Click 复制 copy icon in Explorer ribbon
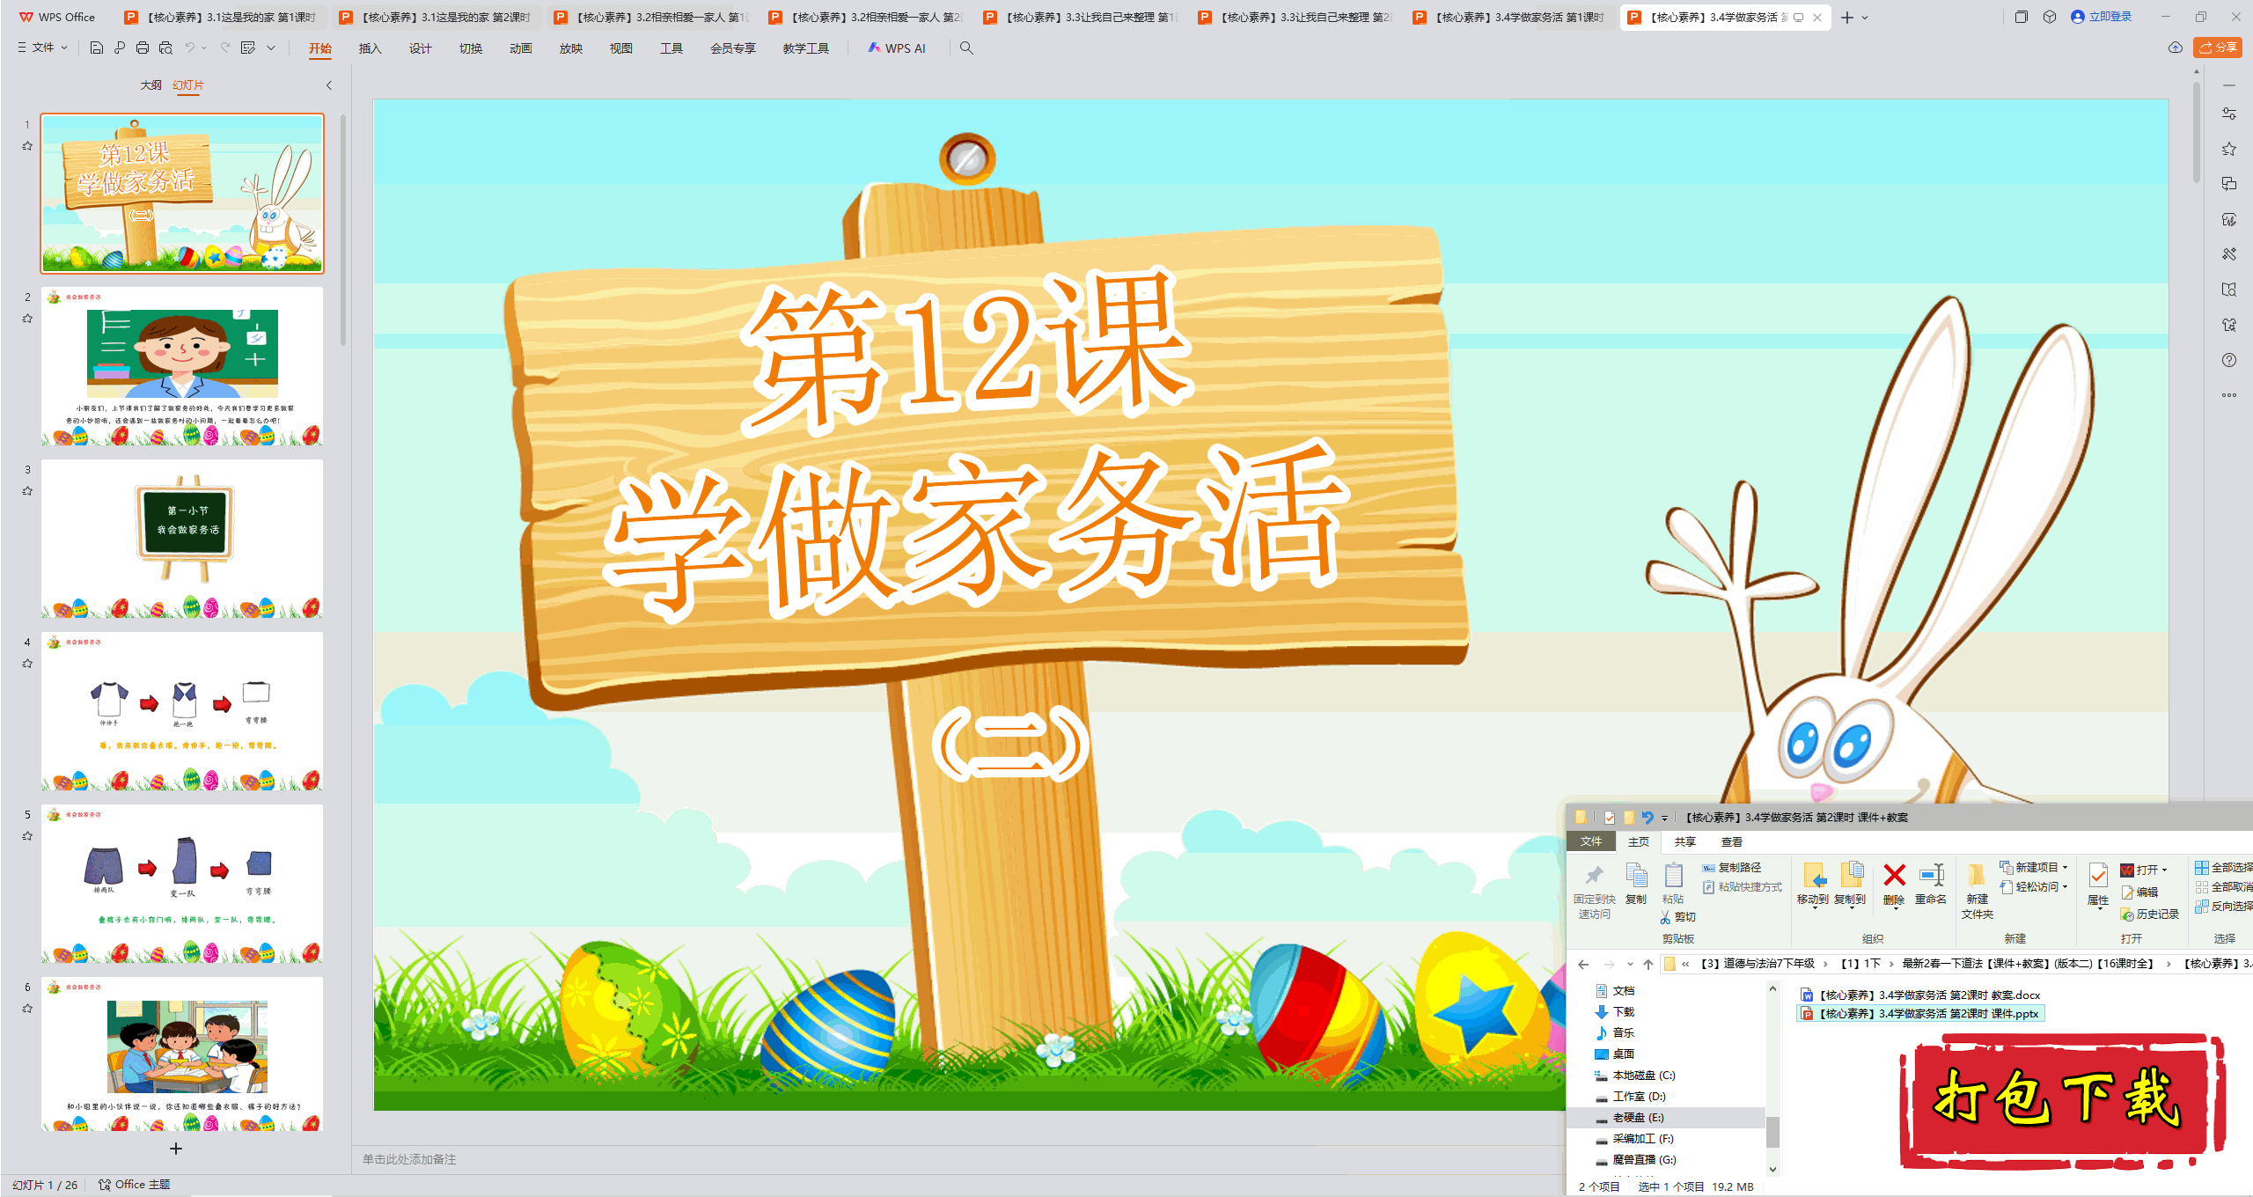 1636,883
